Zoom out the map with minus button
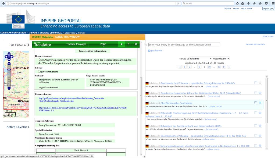This screenshot has width=275, height=158. [9, 88]
